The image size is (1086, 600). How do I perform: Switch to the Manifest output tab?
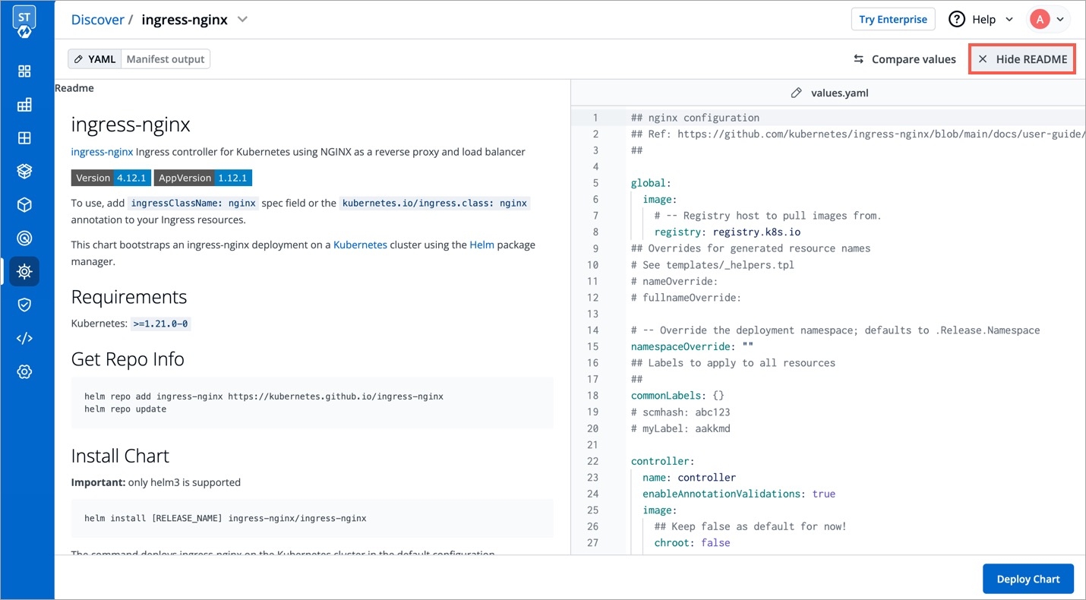point(166,59)
